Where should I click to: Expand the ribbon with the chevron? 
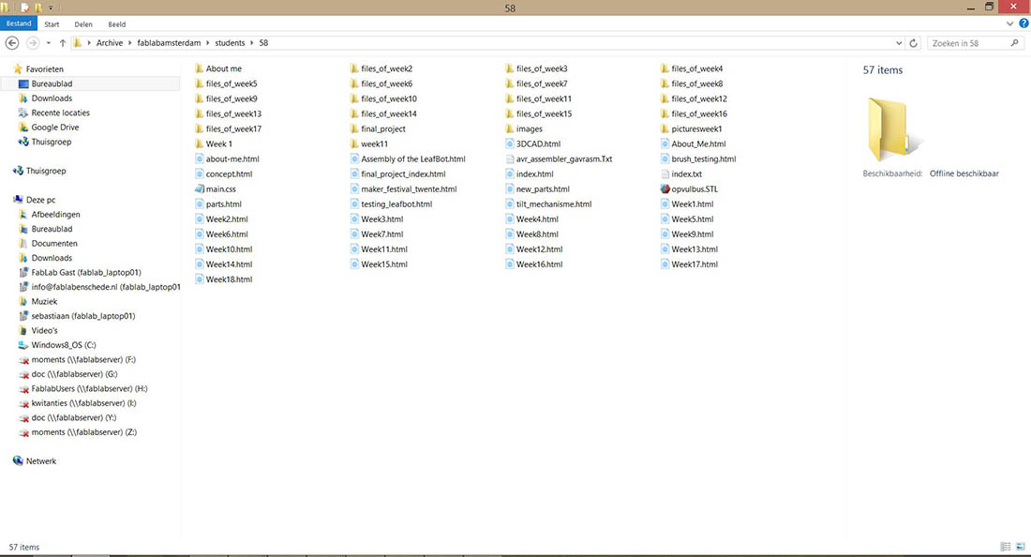pos(1010,23)
